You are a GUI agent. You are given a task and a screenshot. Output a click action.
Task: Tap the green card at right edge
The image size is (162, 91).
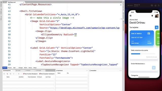158,38
